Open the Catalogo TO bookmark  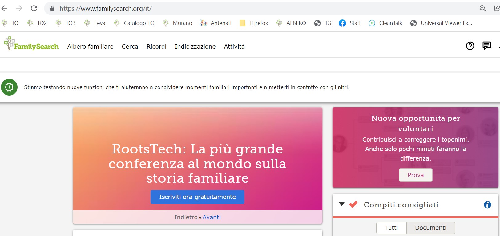134,23
